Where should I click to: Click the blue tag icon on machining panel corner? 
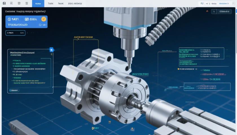(x=52, y=50)
